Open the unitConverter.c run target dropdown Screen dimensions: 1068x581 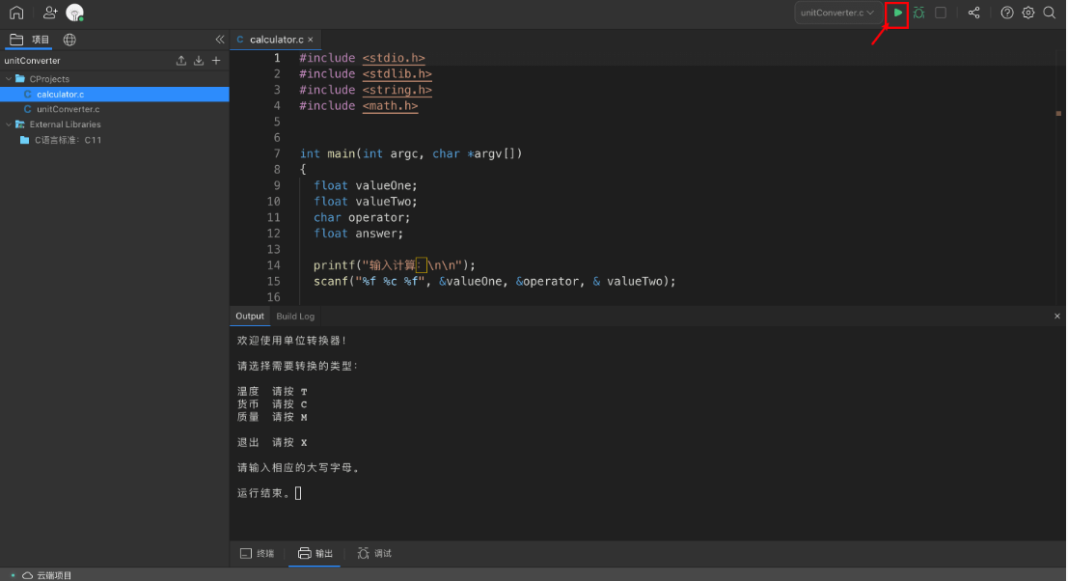[x=837, y=13]
